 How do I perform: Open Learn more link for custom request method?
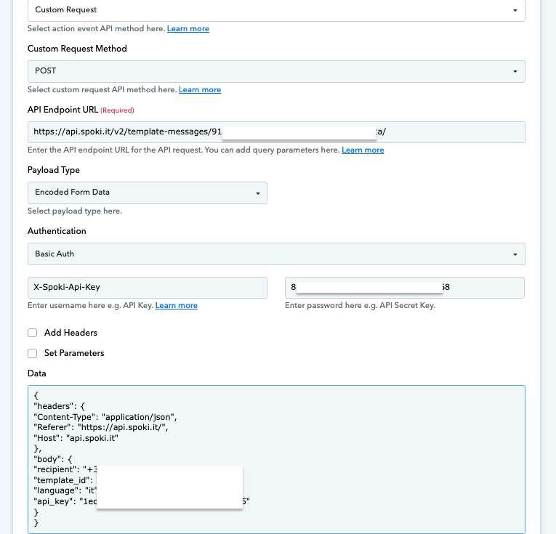point(200,89)
